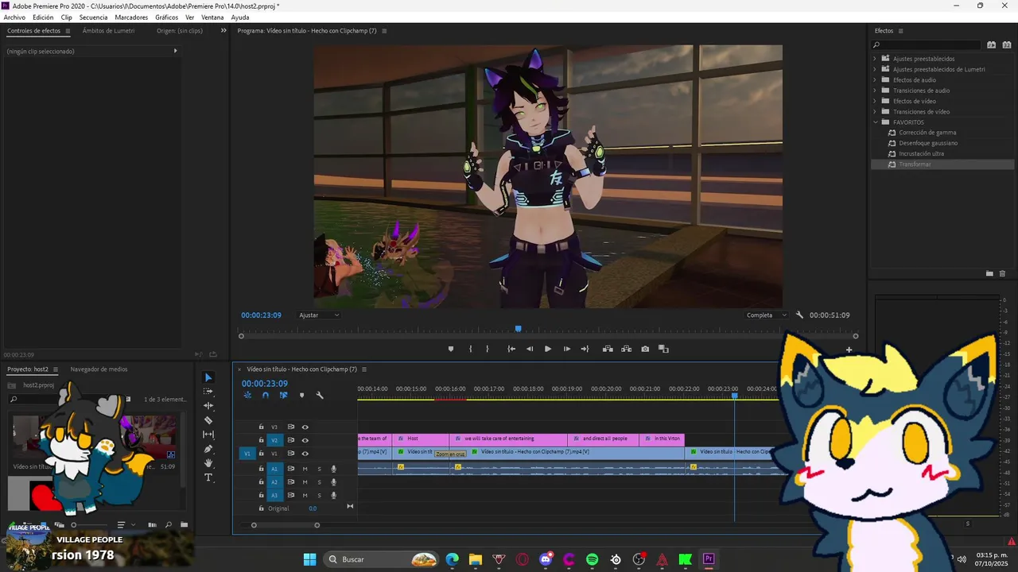Select the Slip tool
Image resolution: width=1018 pixels, height=572 pixels.
pos(208,435)
